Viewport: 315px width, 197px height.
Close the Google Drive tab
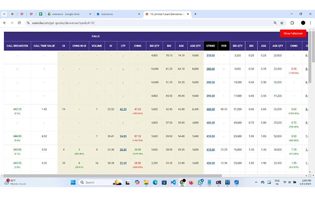90,14
